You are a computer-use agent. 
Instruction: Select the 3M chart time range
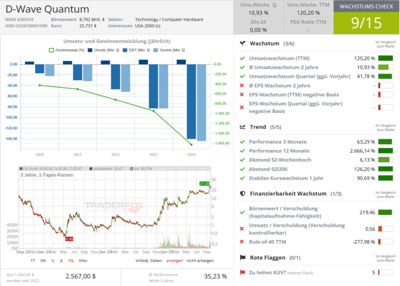click(x=43, y=260)
